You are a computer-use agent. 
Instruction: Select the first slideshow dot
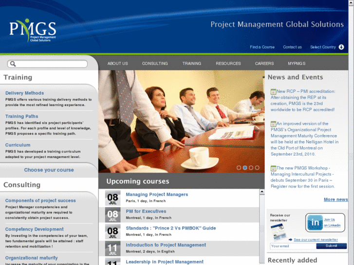tap(239, 168)
